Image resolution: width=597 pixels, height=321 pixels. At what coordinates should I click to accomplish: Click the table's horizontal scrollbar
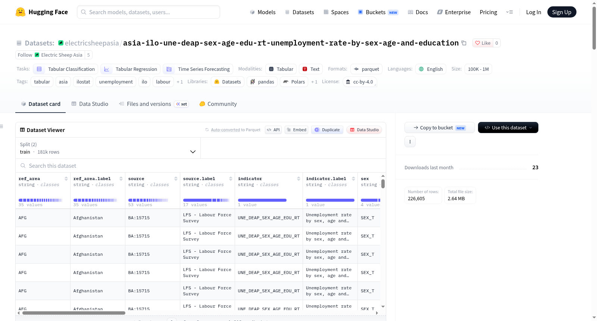74,313
